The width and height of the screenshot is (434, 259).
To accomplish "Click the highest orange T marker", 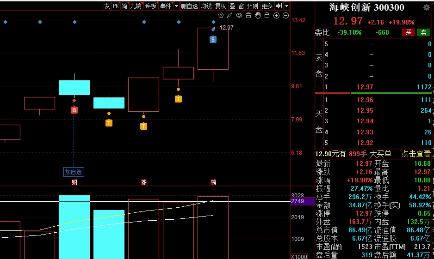I will pos(178,99).
